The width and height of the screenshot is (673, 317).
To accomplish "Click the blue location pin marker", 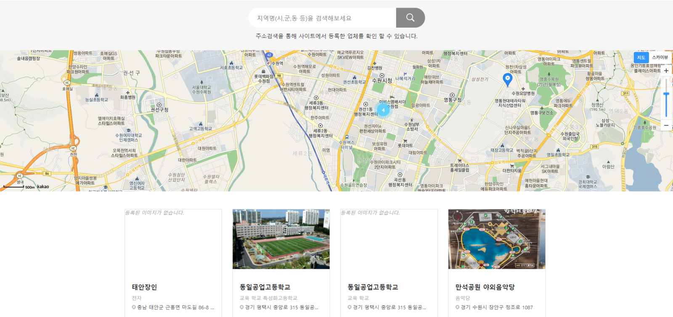I will point(507,79).
